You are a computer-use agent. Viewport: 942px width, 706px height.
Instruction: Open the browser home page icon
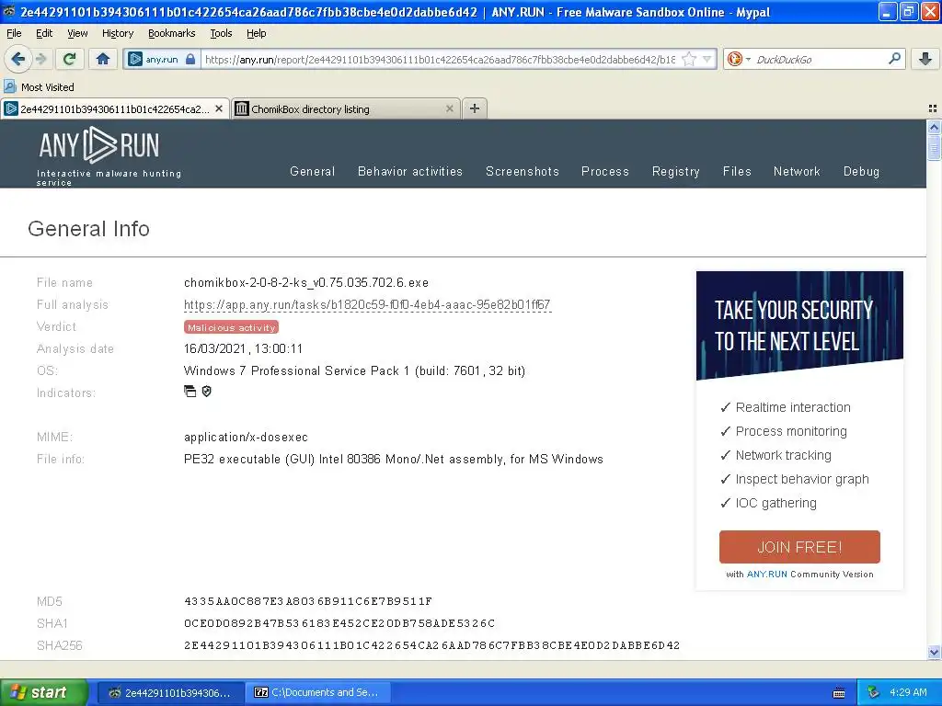[x=103, y=59]
